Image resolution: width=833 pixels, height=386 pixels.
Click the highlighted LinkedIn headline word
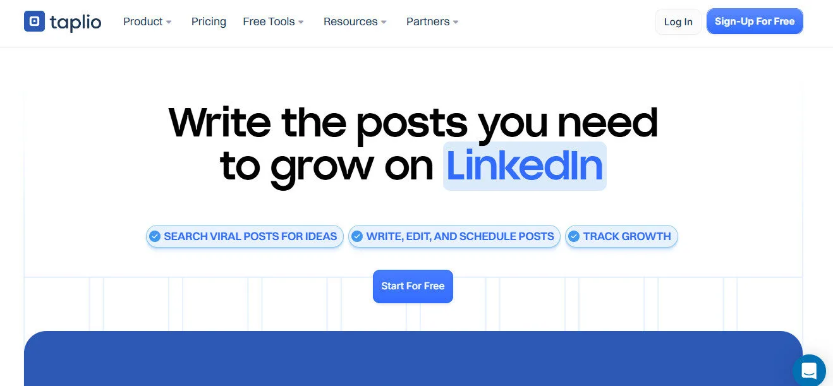point(525,166)
